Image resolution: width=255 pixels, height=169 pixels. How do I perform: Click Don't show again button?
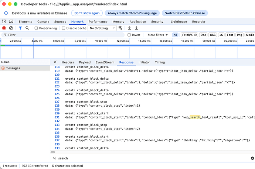tap(87, 13)
